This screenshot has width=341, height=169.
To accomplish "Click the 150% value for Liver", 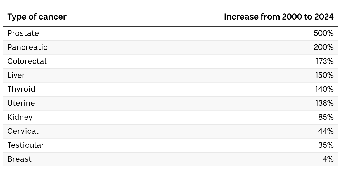I will 324,75.
